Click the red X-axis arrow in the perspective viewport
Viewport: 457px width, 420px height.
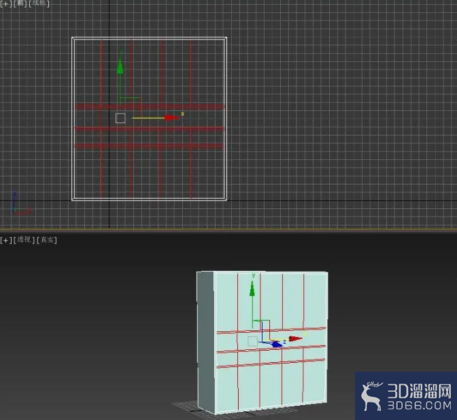pos(295,338)
